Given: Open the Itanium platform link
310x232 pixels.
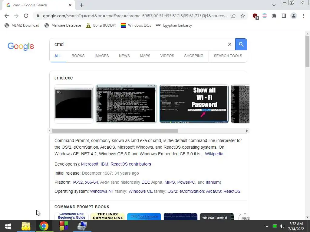Looking at the screenshot, I should point(213,182).
